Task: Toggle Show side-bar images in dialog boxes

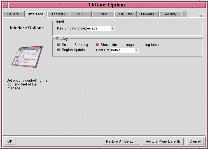Action: 97,45
